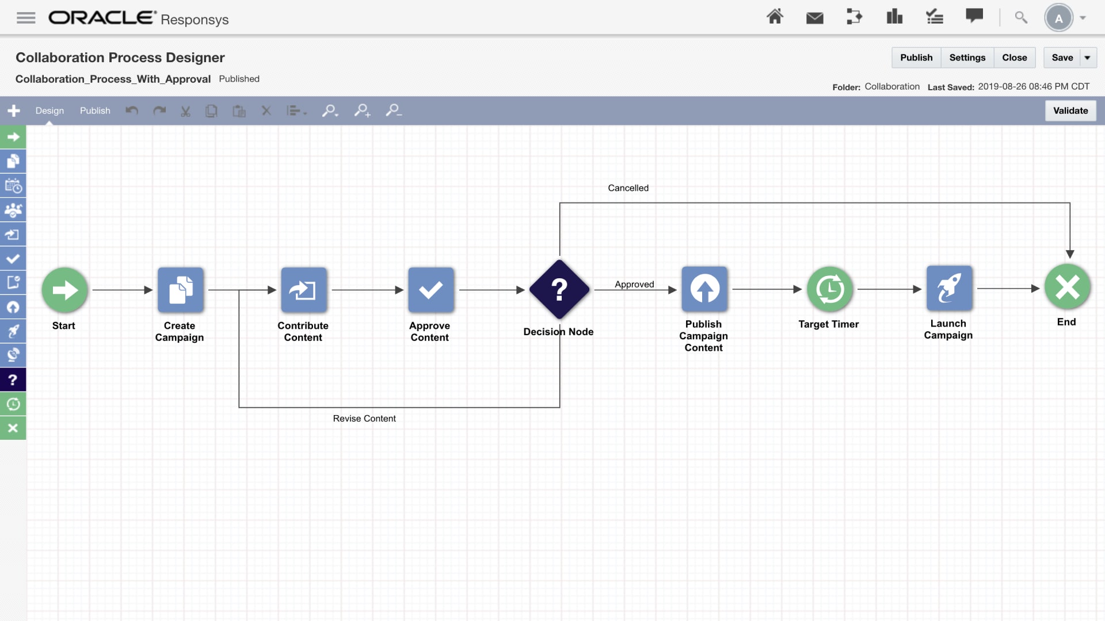Enable the align elements toolbar icon
Screen dimensions: 1105x621
pyautogui.click(x=295, y=110)
